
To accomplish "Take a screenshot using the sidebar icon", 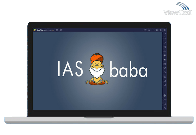I will tap(165, 68).
